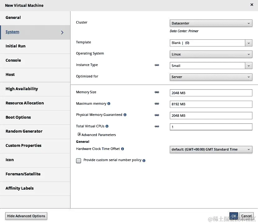Viewport: 258px width, 224px height.
Task: Go to the Resource Allocation tab
Action: [x=25, y=103]
